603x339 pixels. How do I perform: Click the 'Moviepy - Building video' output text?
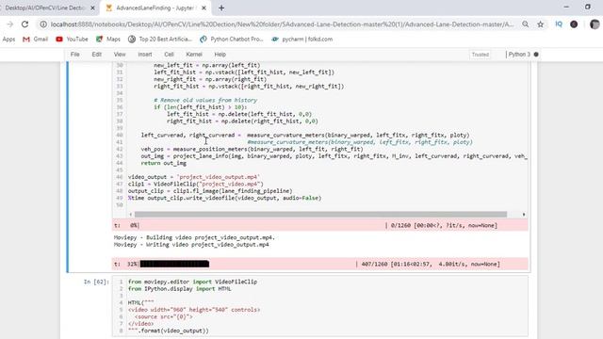(194, 237)
